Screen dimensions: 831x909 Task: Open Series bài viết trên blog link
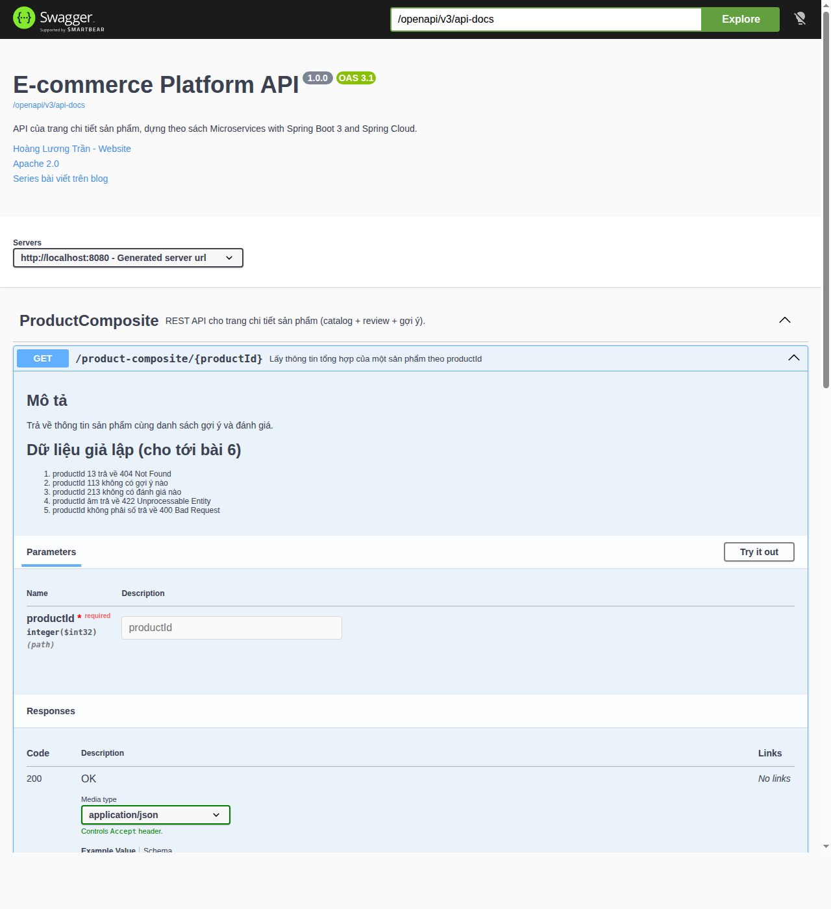click(60, 179)
